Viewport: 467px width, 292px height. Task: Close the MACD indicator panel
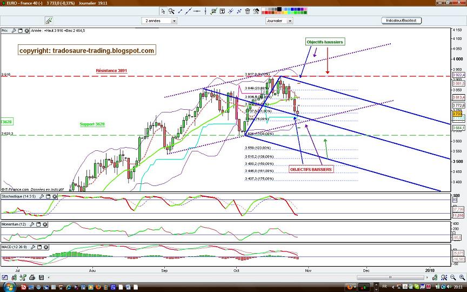click(46, 247)
